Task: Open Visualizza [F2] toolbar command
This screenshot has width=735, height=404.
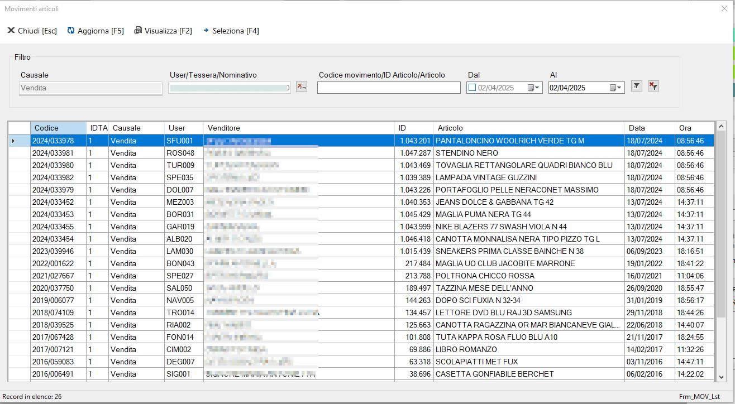Action: click(x=163, y=31)
